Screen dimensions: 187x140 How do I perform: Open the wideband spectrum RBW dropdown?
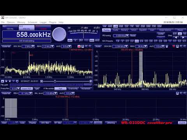tap(31, 93)
